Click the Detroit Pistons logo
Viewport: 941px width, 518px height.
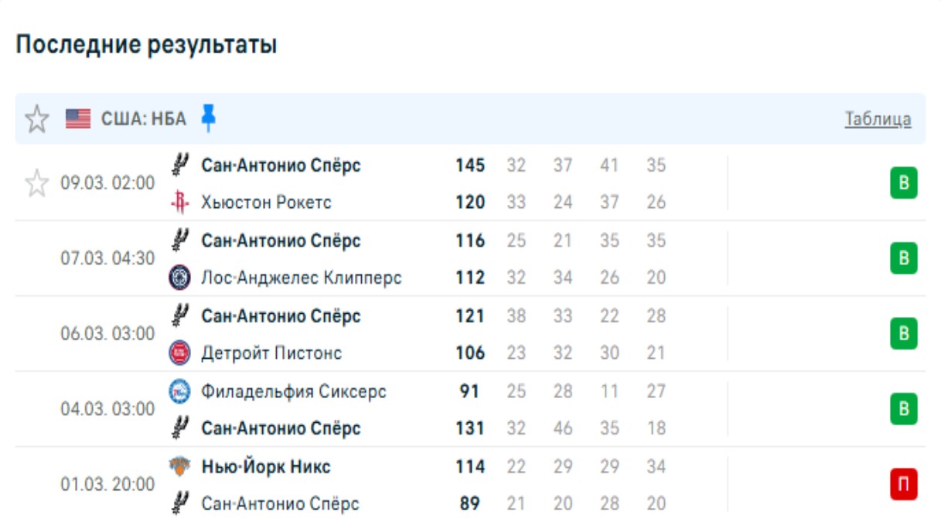(x=179, y=353)
